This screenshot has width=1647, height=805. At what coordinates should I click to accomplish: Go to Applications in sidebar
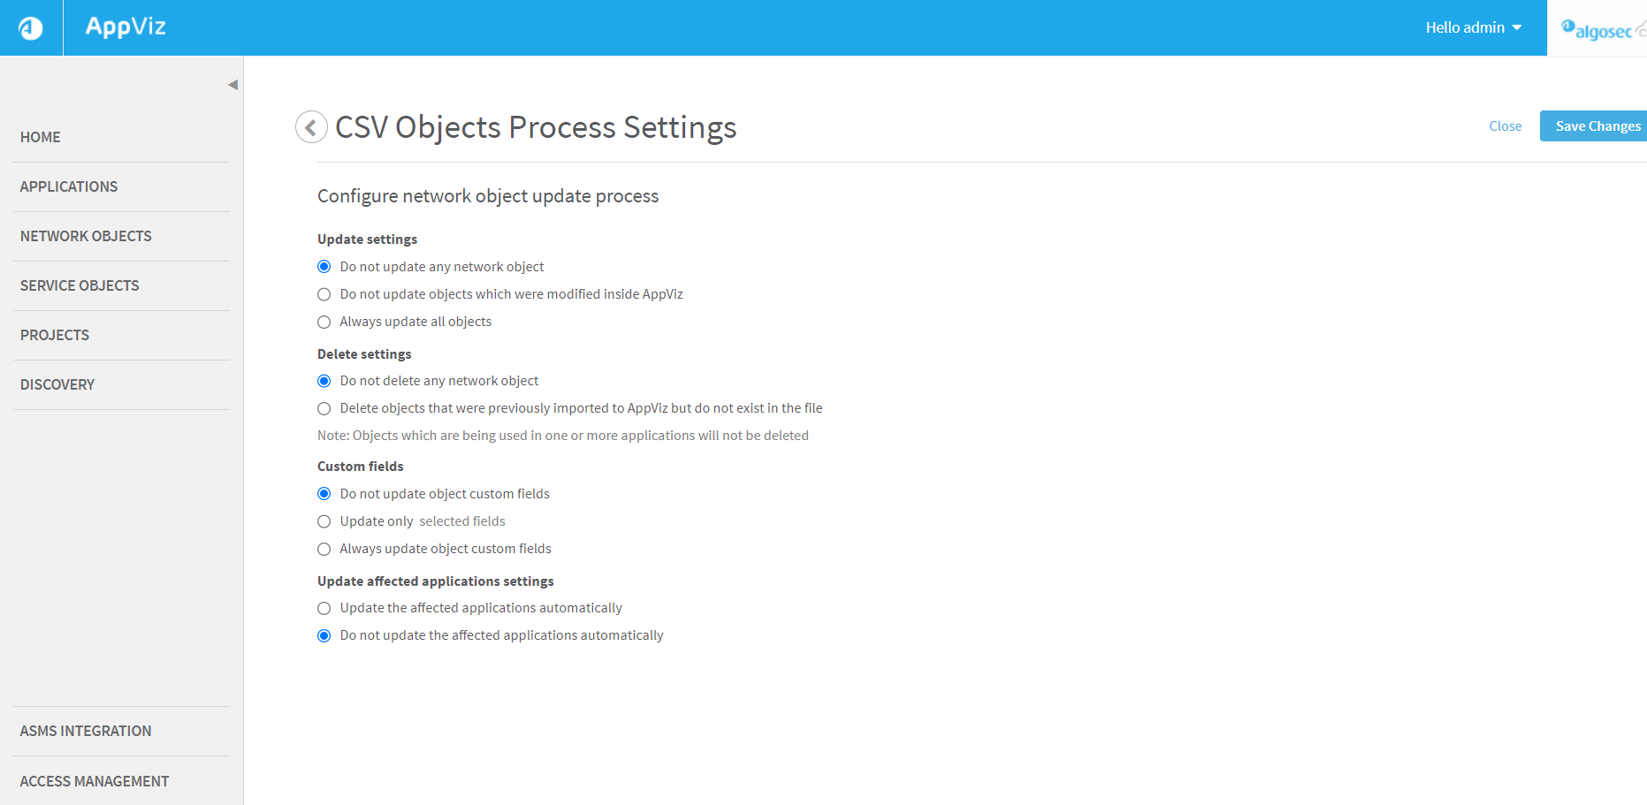pos(69,186)
